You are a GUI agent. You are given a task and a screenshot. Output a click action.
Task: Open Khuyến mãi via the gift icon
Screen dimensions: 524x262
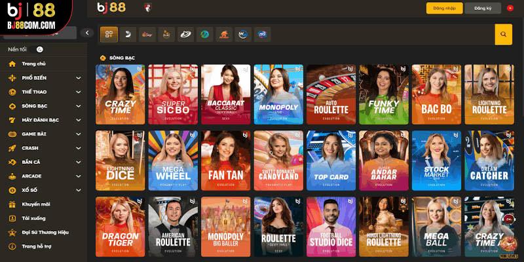12,204
